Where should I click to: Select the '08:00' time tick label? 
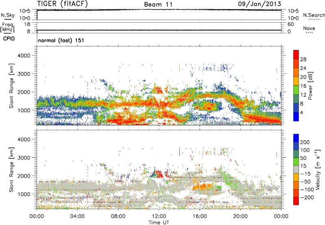click(118, 216)
